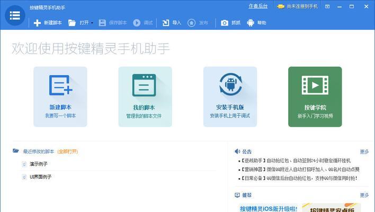
Task: Click the 欢迎使用按键精灵手机助手 heading
Action: click(x=91, y=48)
